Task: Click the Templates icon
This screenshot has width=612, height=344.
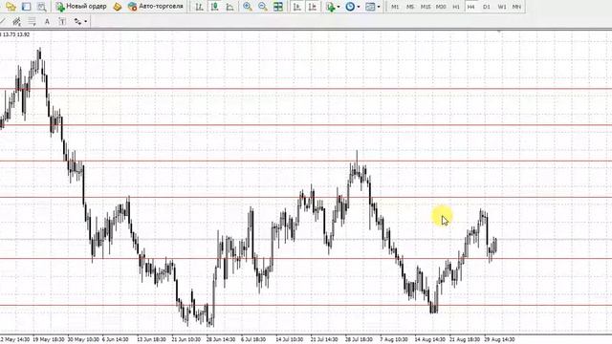Action: (370, 7)
